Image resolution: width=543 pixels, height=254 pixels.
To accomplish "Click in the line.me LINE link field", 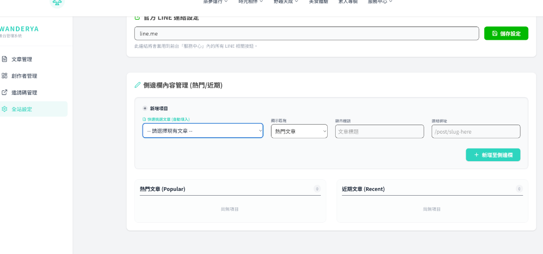I will (306, 33).
